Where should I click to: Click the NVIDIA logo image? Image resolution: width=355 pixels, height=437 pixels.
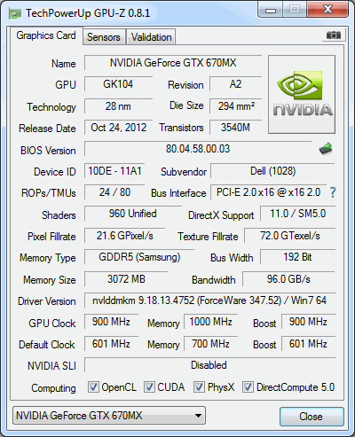[x=302, y=94]
